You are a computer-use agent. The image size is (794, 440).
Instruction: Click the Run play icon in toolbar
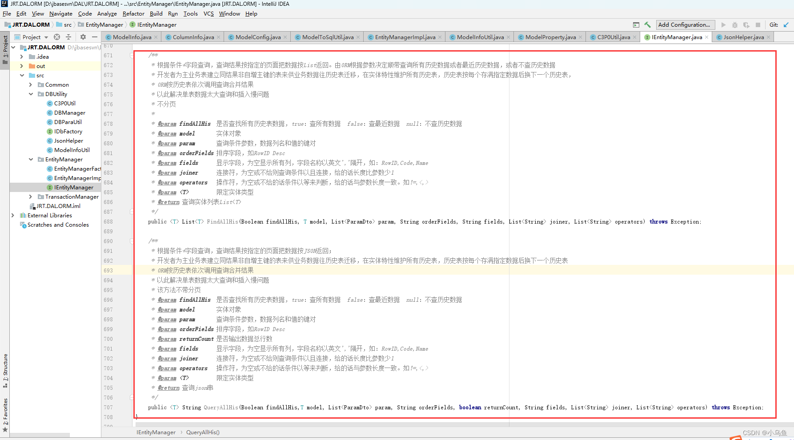pos(723,25)
